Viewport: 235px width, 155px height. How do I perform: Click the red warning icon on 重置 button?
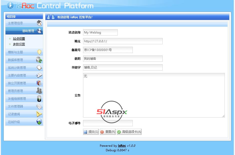102,132
